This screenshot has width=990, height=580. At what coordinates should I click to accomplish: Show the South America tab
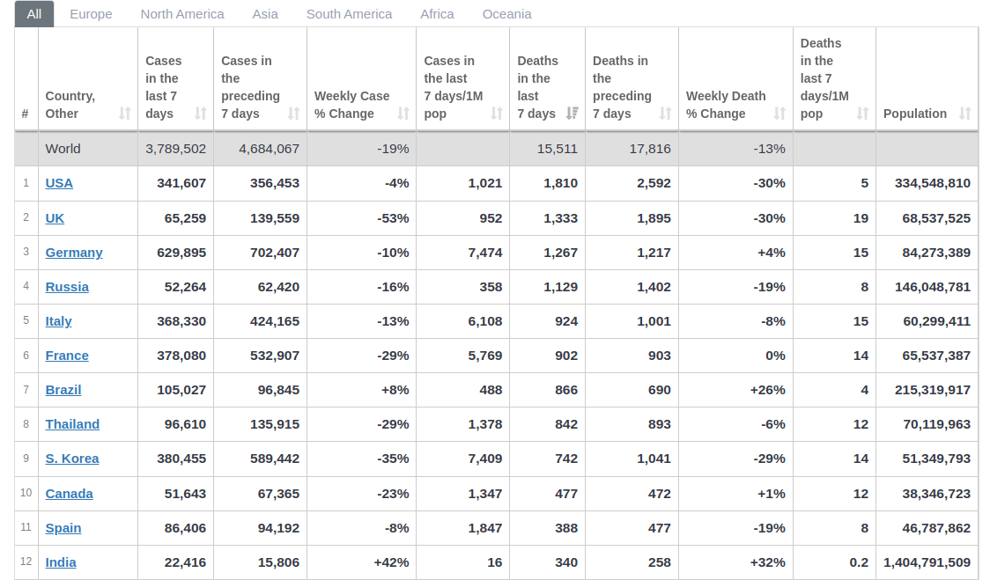(349, 14)
